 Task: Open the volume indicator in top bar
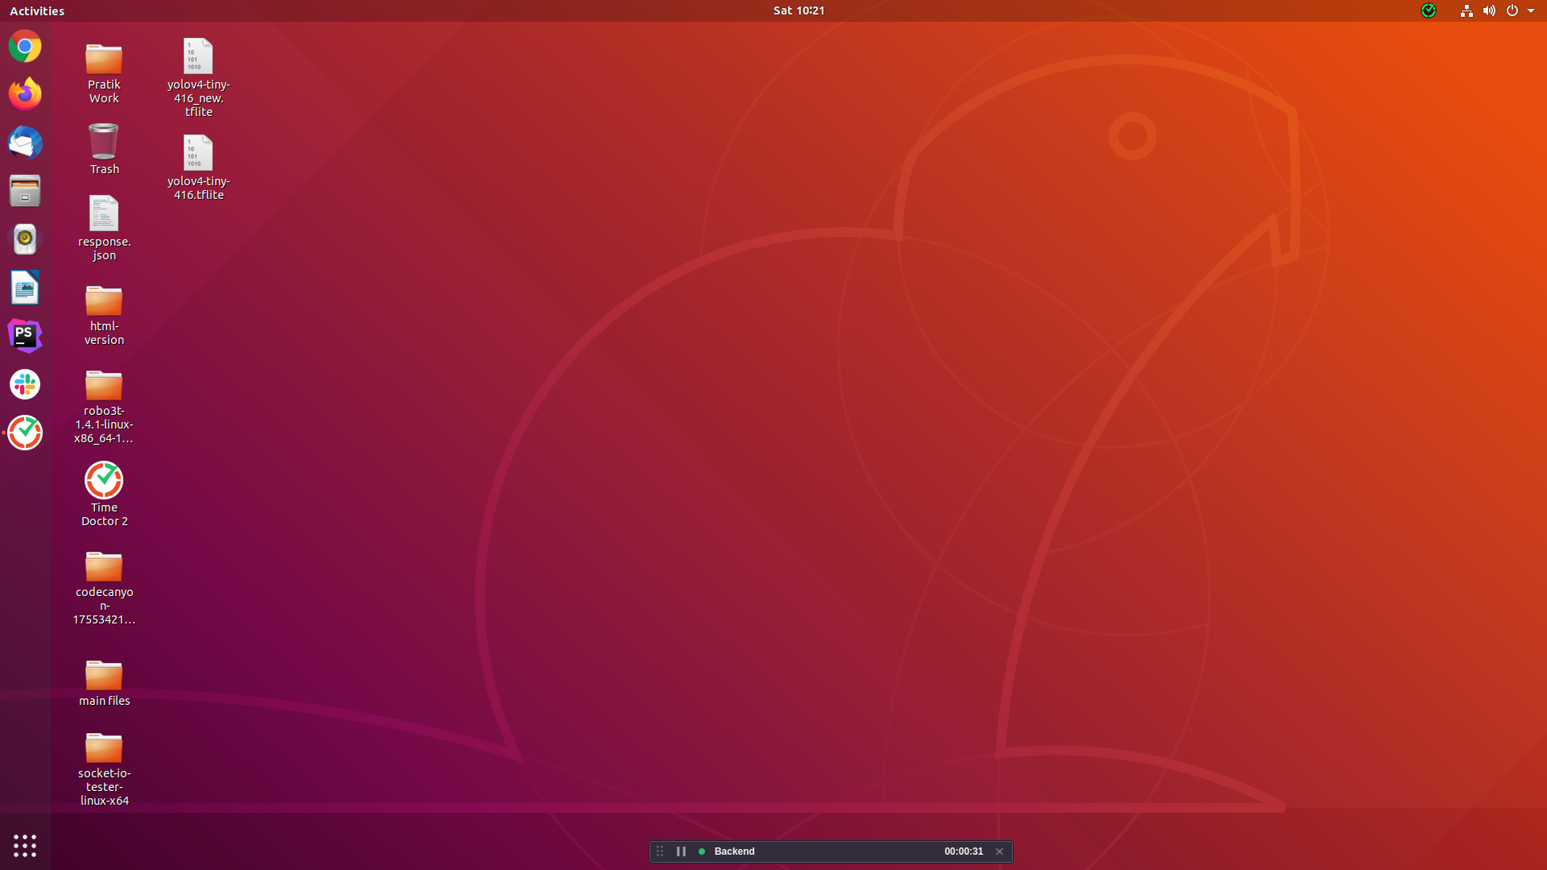(1489, 10)
